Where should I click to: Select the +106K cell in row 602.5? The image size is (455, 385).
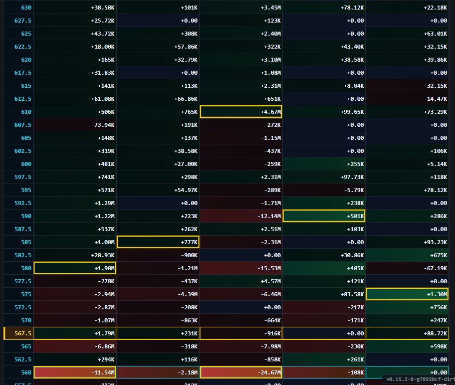coord(407,151)
